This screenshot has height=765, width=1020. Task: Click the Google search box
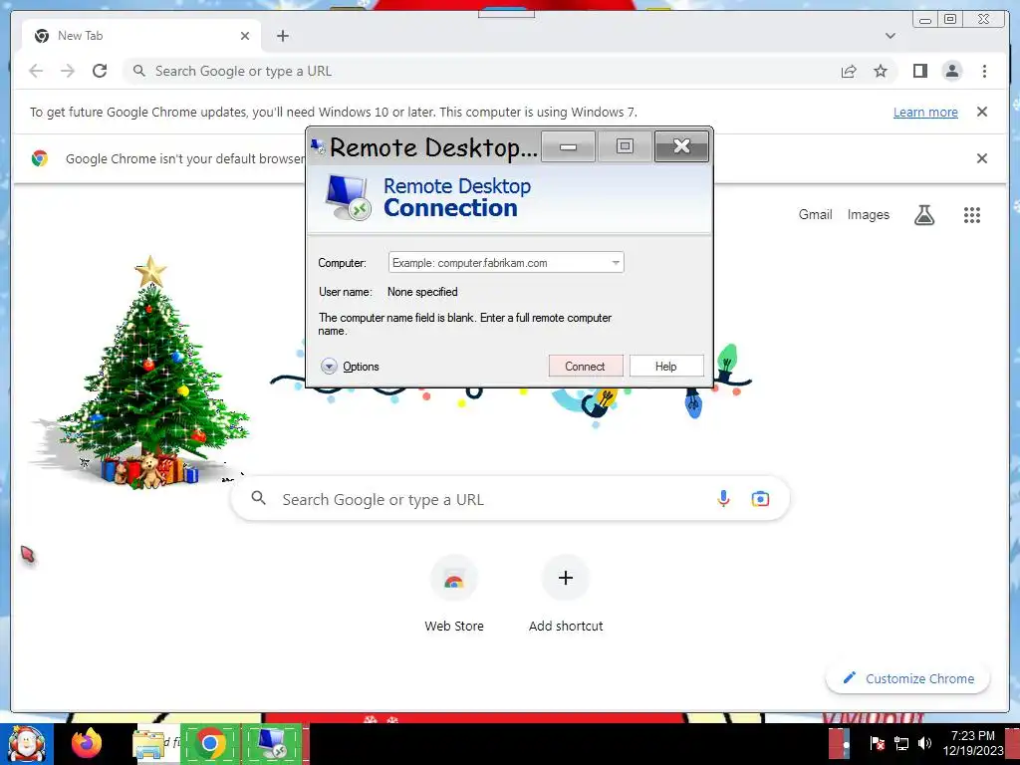point(510,499)
